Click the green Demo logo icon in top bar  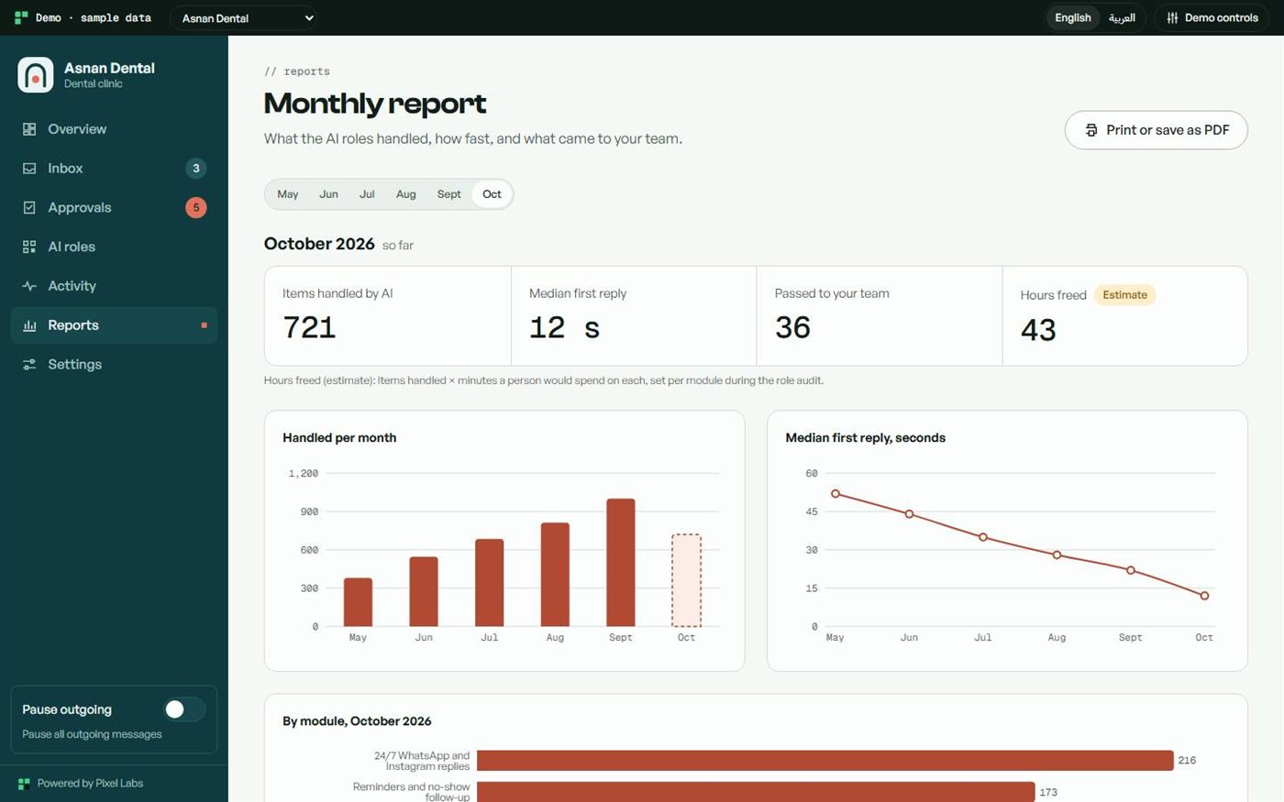(21, 17)
